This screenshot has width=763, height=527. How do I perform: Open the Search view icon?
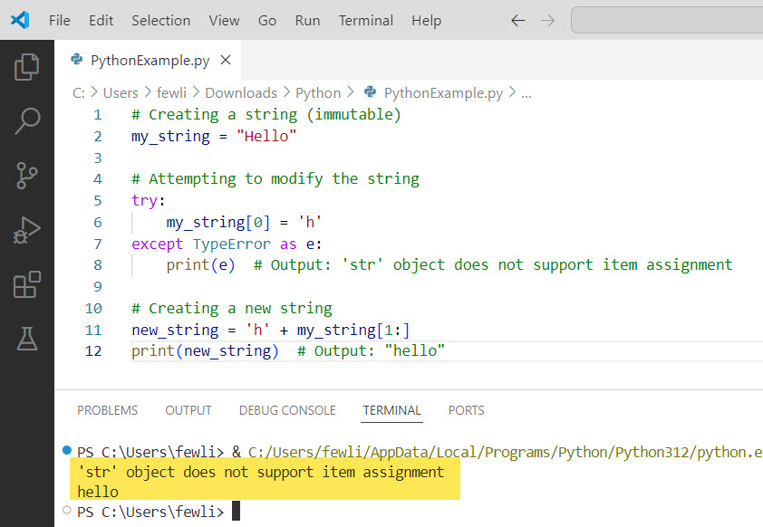click(27, 120)
